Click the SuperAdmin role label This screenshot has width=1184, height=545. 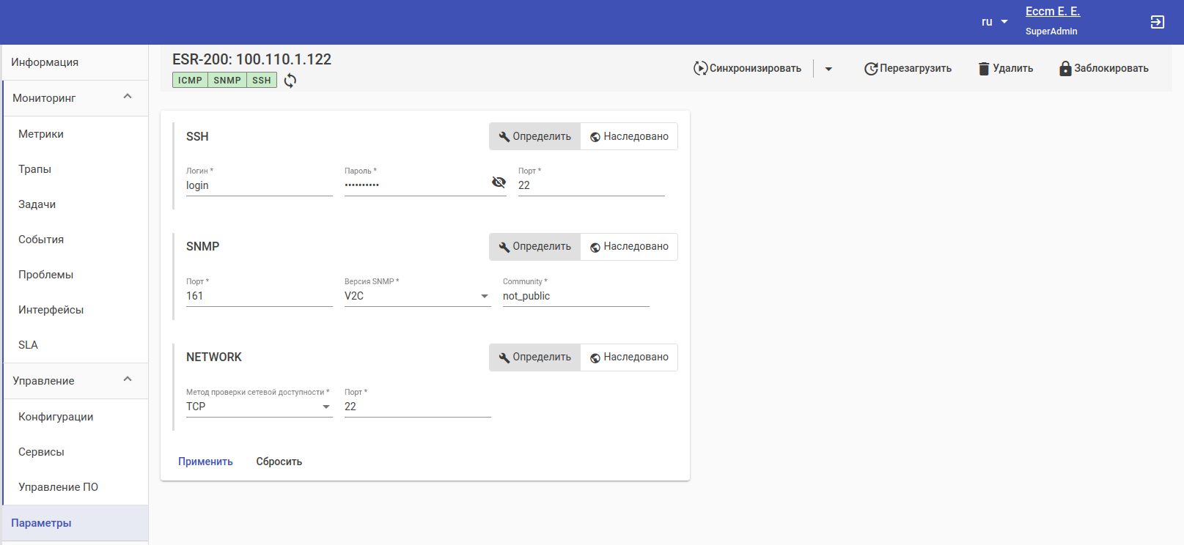(x=1051, y=31)
